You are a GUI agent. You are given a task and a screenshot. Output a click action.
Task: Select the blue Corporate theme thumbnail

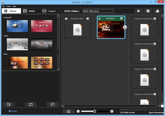click(17, 26)
